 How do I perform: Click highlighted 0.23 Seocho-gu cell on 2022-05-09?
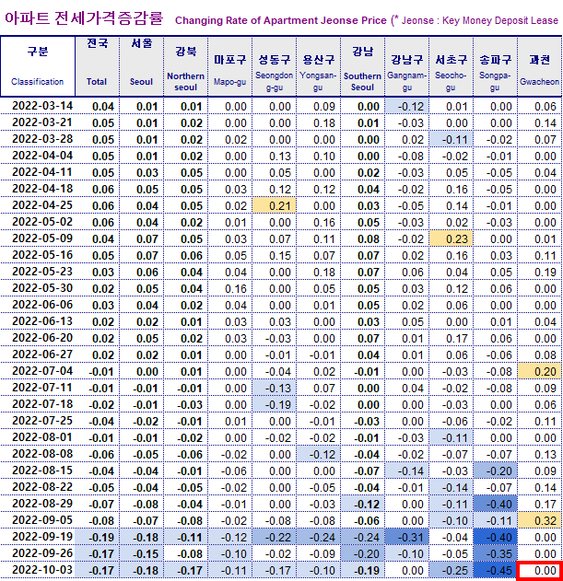pyautogui.click(x=451, y=238)
